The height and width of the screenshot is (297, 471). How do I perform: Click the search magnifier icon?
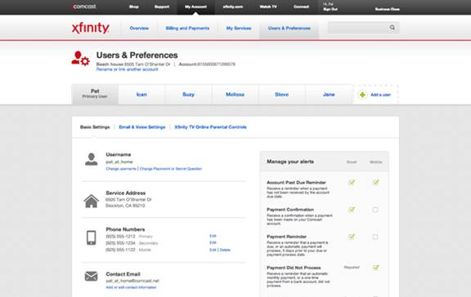tap(392, 28)
